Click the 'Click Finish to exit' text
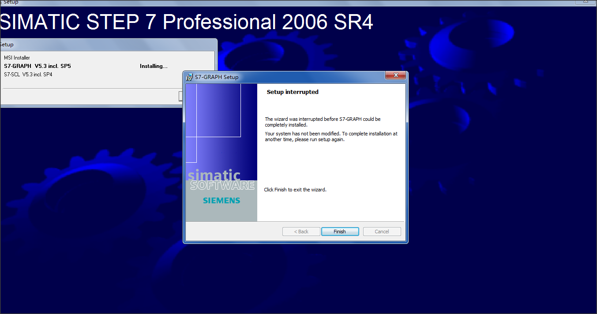This screenshot has width=597, height=314. coord(295,190)
